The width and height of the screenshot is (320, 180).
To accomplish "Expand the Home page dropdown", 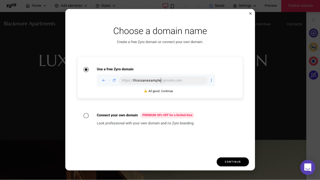I will coord(36,6).
